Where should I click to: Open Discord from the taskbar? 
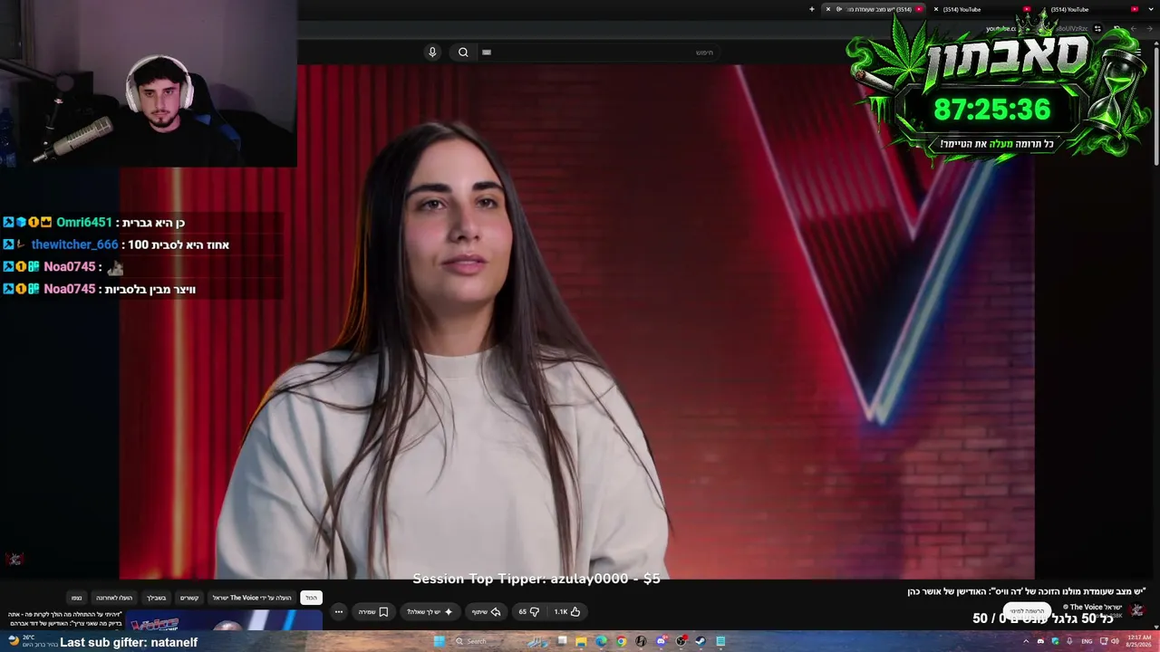661,641
